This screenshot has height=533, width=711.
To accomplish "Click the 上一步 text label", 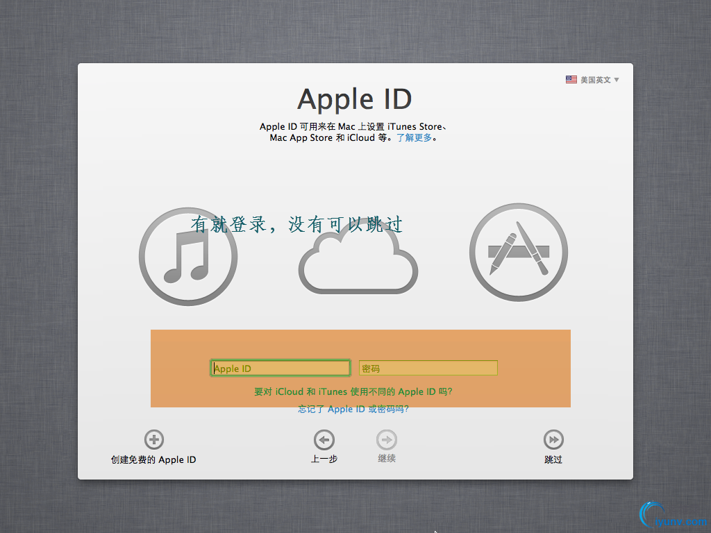I will point(324,459).
